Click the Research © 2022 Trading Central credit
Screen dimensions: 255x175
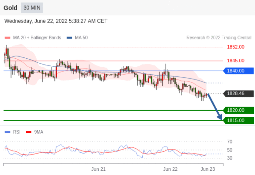[x=219, y=38]
